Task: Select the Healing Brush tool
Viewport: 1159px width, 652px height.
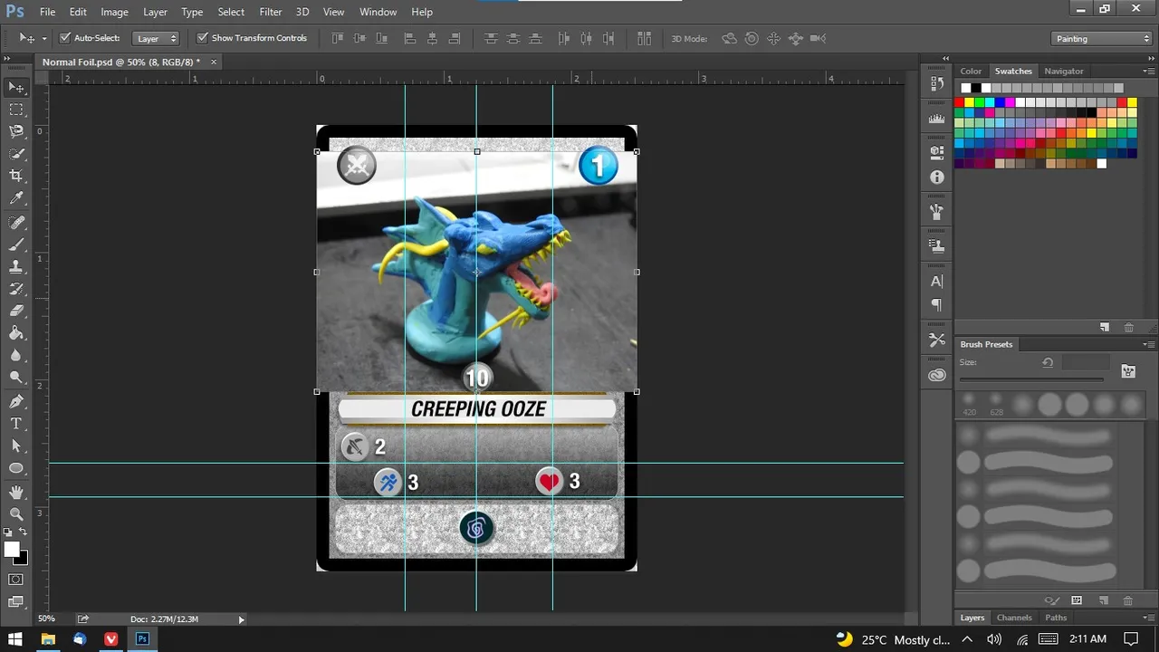Action: point(16,223)
